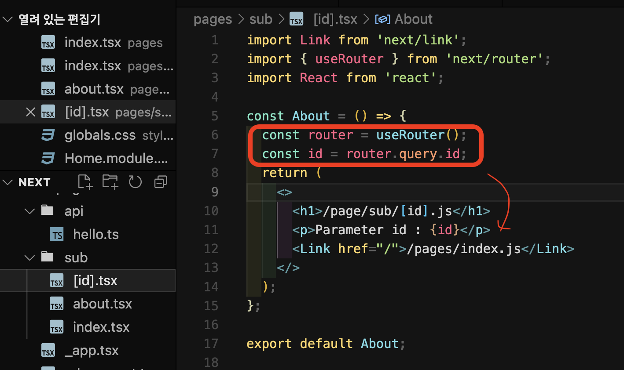This screenshot has width=624, height=370.
Task: Click the CSS icon beside globals.css
Action: tap(48, 135)
